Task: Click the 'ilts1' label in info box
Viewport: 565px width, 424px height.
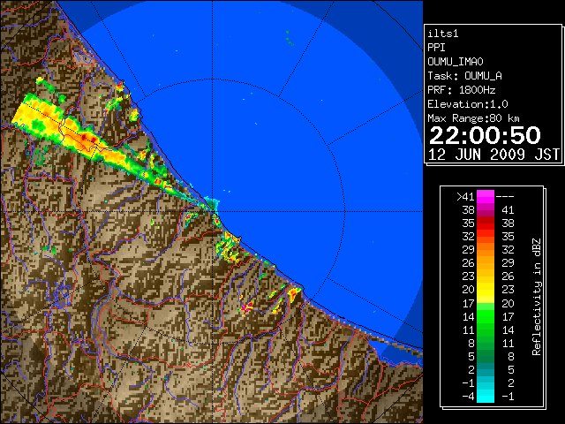Action: (443, 34)
